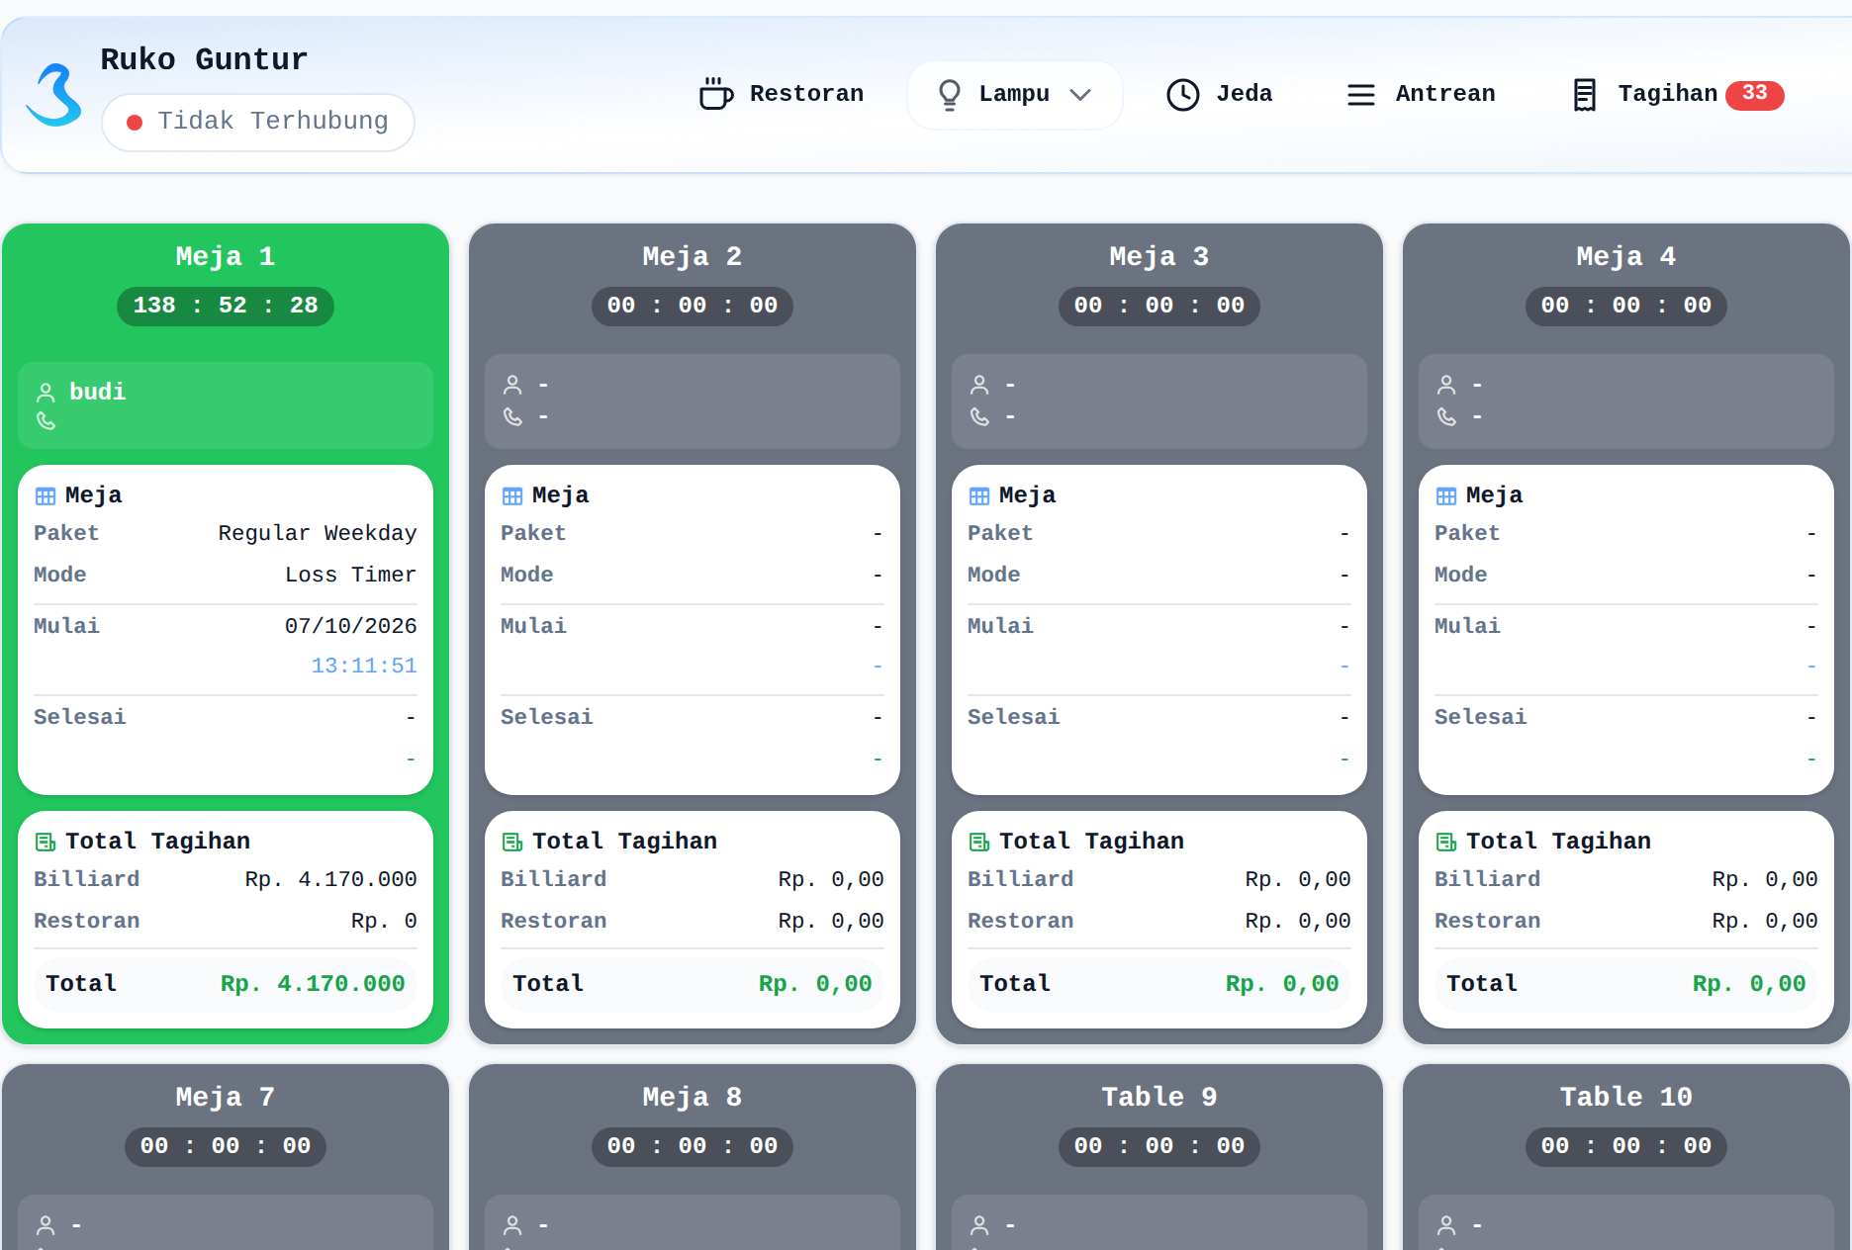This screenshot has height=1250, width=1852.
Task: Click the Total Tagihan icon in Meja 4
Action: pos(1446,842)
